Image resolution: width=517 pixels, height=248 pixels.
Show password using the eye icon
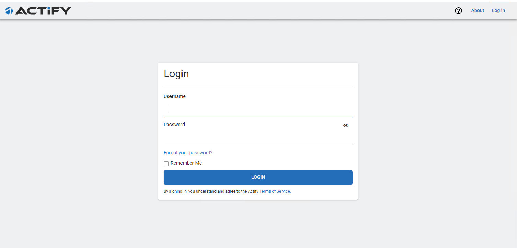pos(346,125)
